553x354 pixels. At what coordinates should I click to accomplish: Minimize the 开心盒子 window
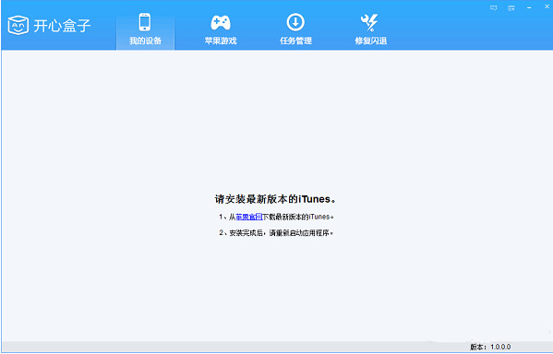tap(529, 7)
